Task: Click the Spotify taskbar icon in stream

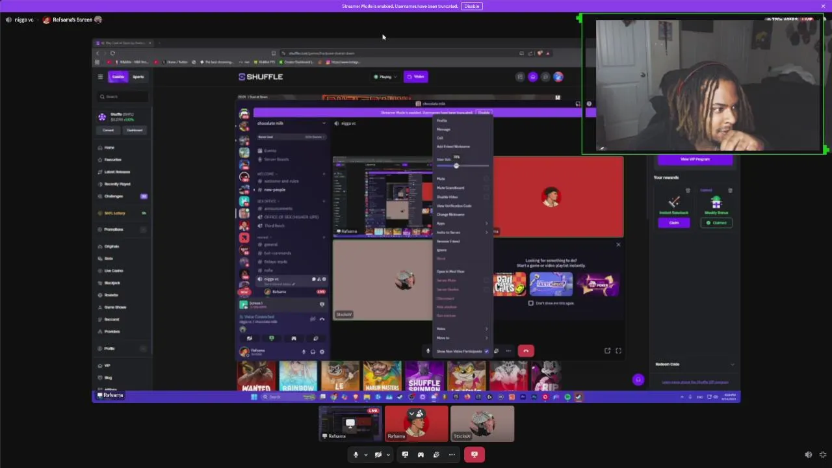Action: 567,397
